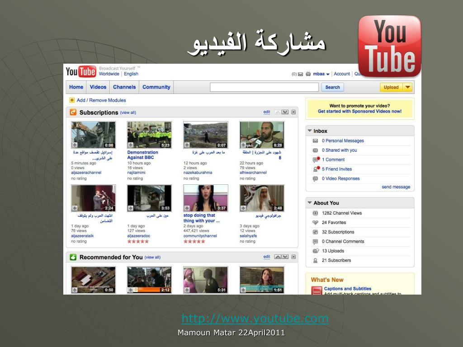Open the 32 Subscriptions link
This screenshot has height=347, width=463.
click(338, 232)
